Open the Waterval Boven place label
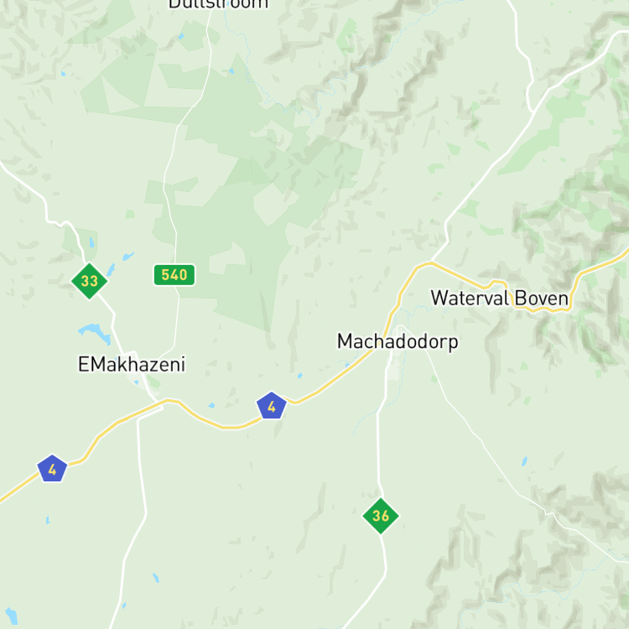The width and height of the screenshot is (629, 629). pos(500,299)
